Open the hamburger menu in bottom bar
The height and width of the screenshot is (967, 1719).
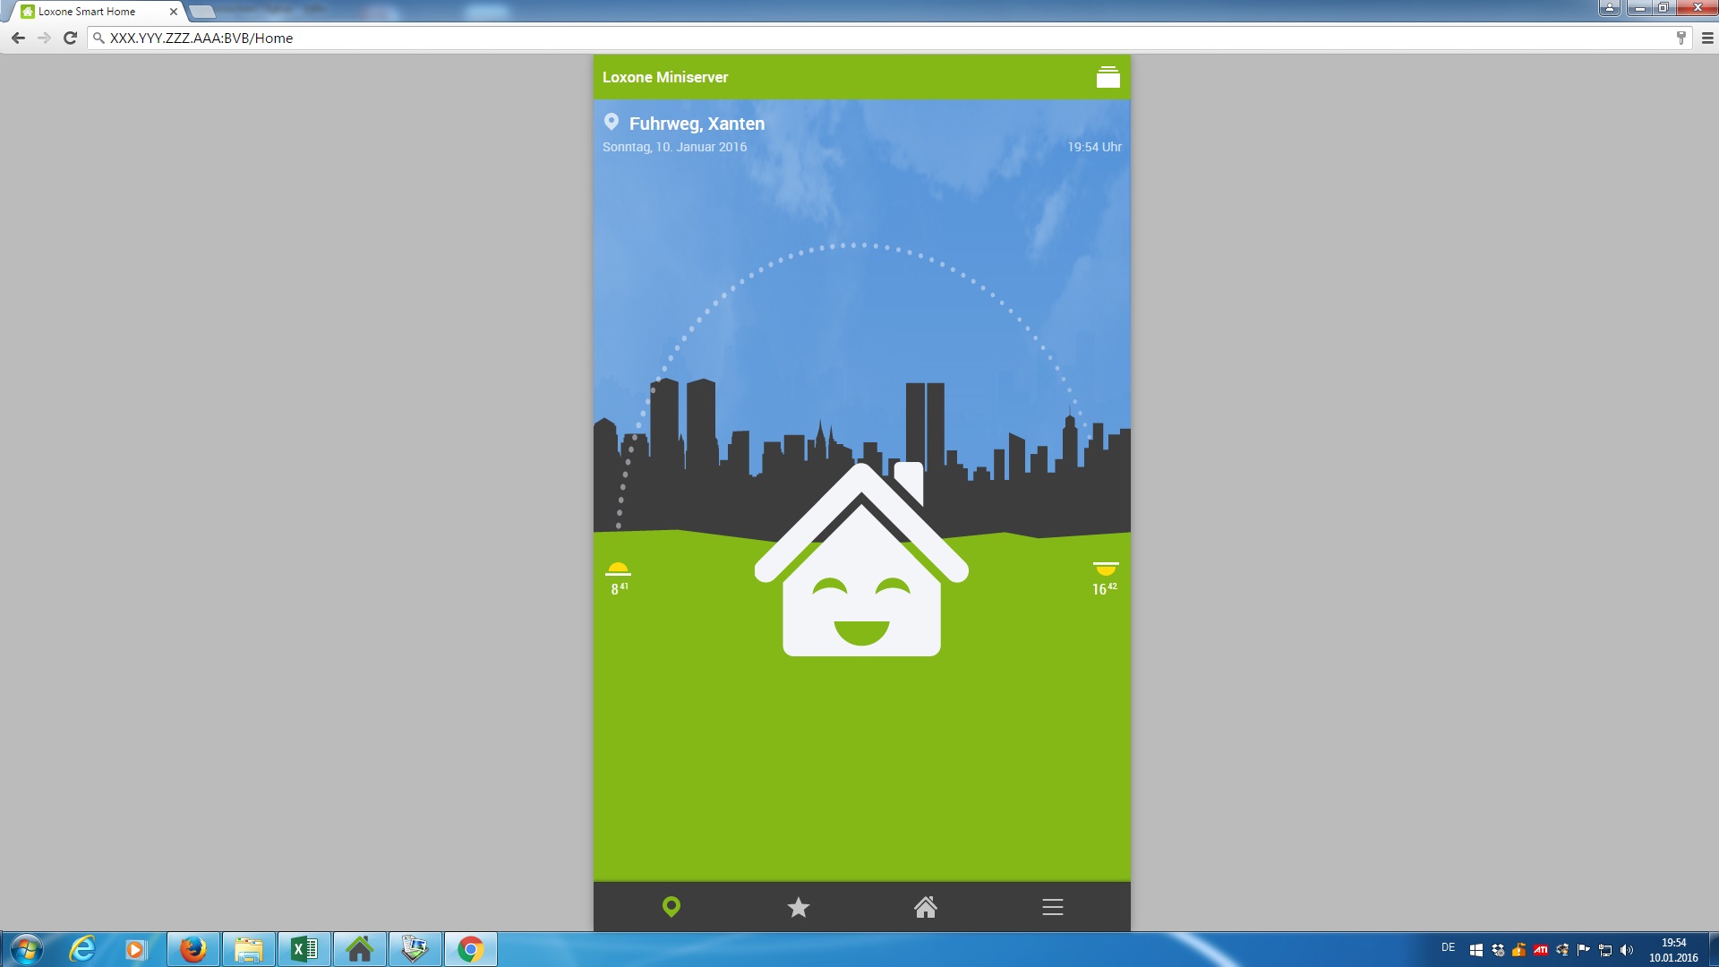click(x=1052, y=907)
